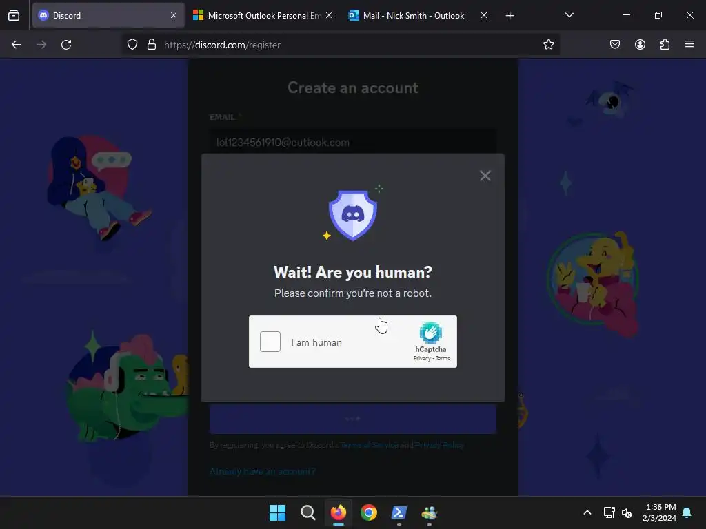Focus the discord.com/register address bar

(x=342, y=45)
